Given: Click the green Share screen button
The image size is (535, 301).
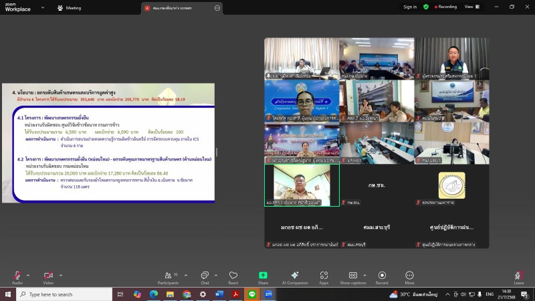Looking at the screenshot, I should click(x=263, y=277).
